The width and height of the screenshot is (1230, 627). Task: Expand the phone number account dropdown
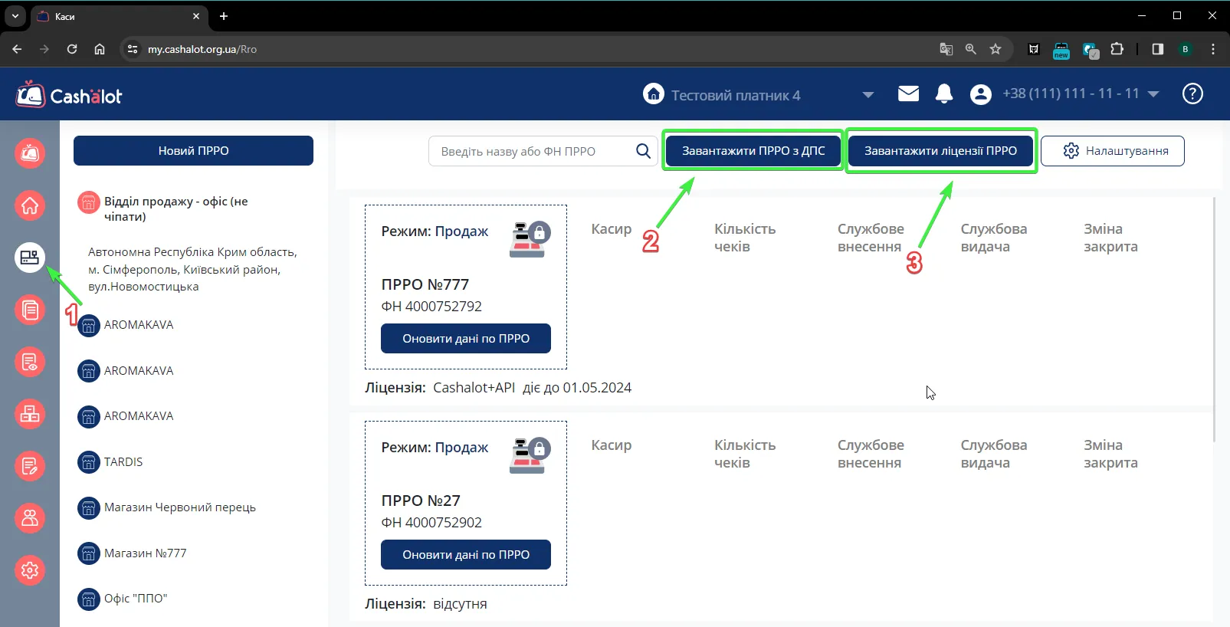pos(1153,94)
